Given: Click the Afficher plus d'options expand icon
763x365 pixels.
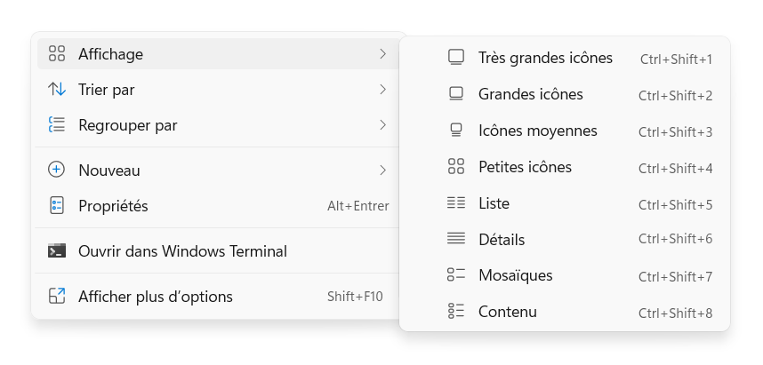Looking at the screenshot, I should coord(57,296).
